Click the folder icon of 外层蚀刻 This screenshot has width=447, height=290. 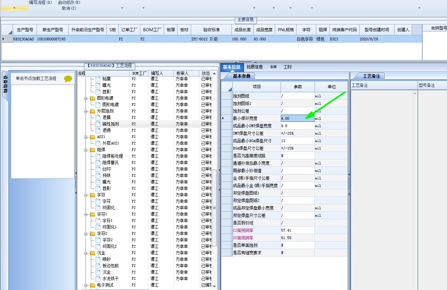[x=93, y=111]
